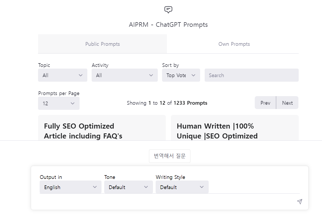Image resolution: width=322 pixels, height=214 pixels.
Task: Expand the Topic filter dropdown
Action: (63, 75)
